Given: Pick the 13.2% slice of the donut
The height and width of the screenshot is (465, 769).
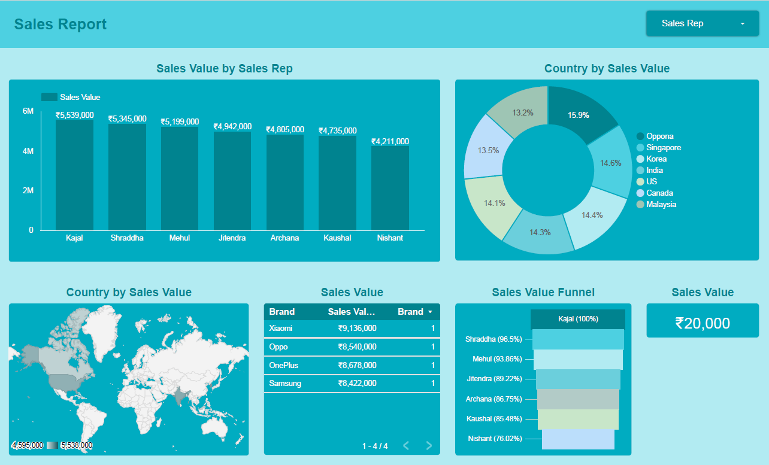Looking at the screenshot, I should [522, 112].
